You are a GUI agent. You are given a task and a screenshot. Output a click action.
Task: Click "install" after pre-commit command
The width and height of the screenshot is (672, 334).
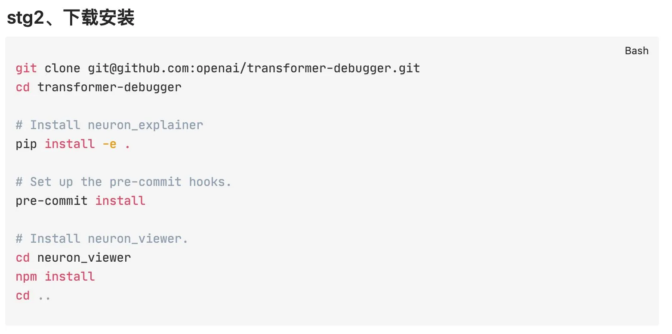pos(120,201)
